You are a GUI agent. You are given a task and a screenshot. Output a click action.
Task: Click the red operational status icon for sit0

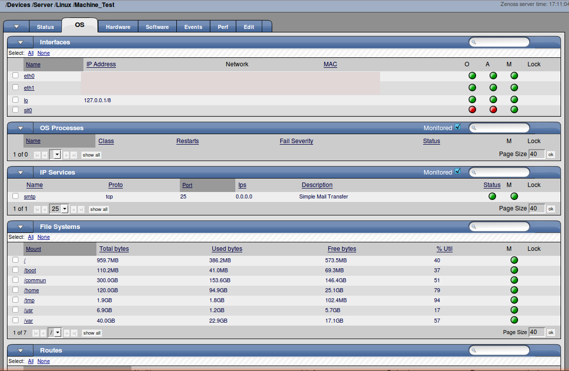click(x=472, y=110)
